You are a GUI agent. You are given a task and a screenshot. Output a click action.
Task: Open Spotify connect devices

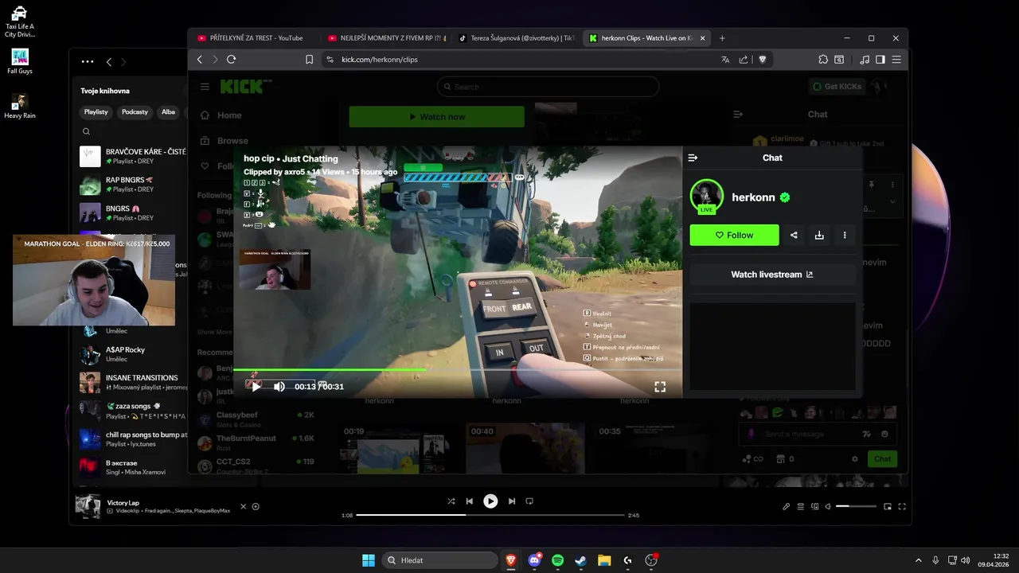[x=814, y=506]
